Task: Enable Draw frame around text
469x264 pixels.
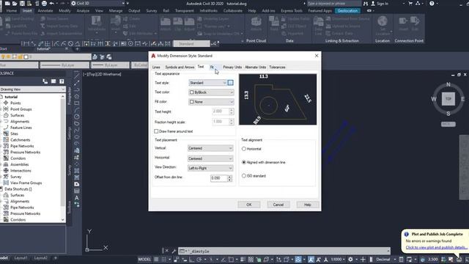Action: [x=156, y=131]
